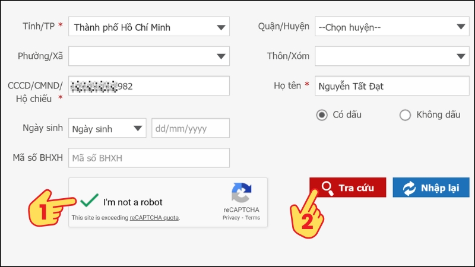Tick the I'm not a robot checkbox
Image resolution: width=475 pixels, height=267 pixels.
[90, 201]
